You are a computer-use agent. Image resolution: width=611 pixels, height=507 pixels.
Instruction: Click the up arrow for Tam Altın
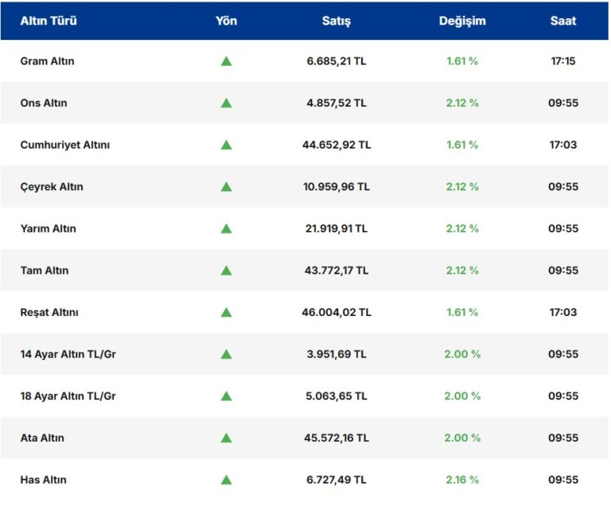click(x=226, y=271)
